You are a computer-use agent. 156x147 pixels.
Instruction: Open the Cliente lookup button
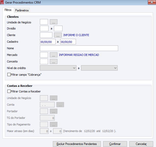tap(58, 35)
